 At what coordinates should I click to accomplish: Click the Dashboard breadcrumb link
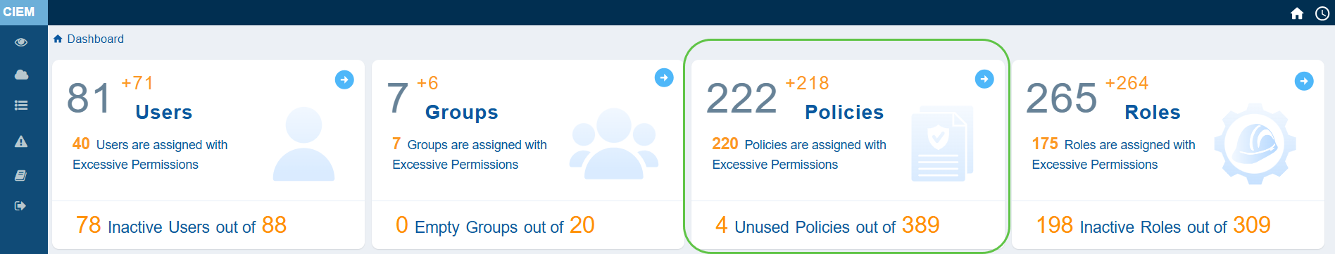point(95,39)
